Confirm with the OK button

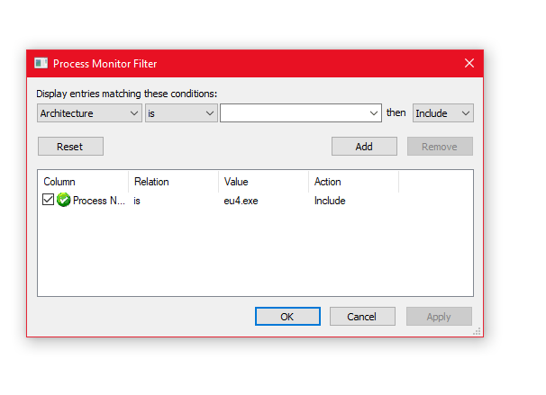point(287,317)
